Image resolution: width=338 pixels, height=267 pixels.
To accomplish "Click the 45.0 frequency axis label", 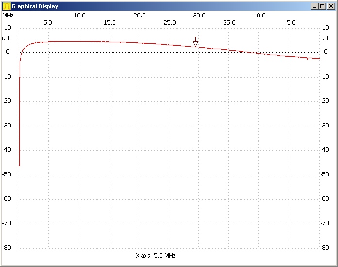I will [x=290, y=23].
